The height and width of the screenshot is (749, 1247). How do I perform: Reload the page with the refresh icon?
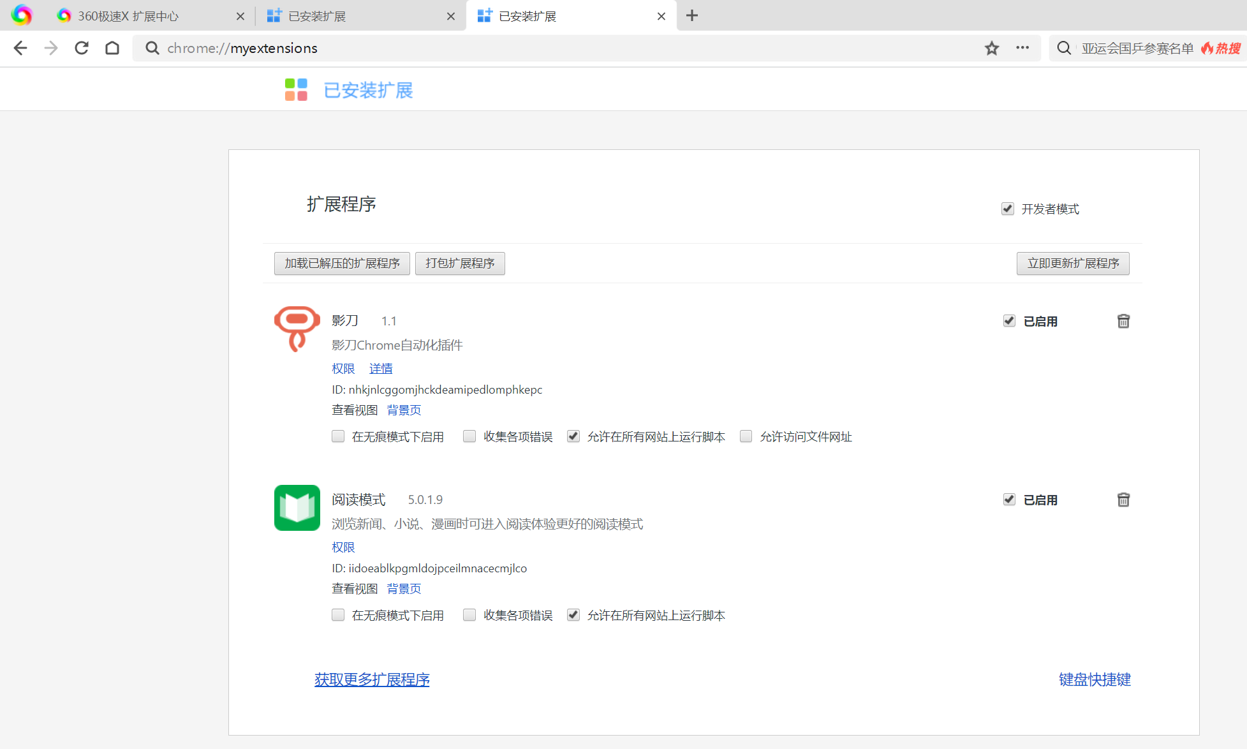82,48
